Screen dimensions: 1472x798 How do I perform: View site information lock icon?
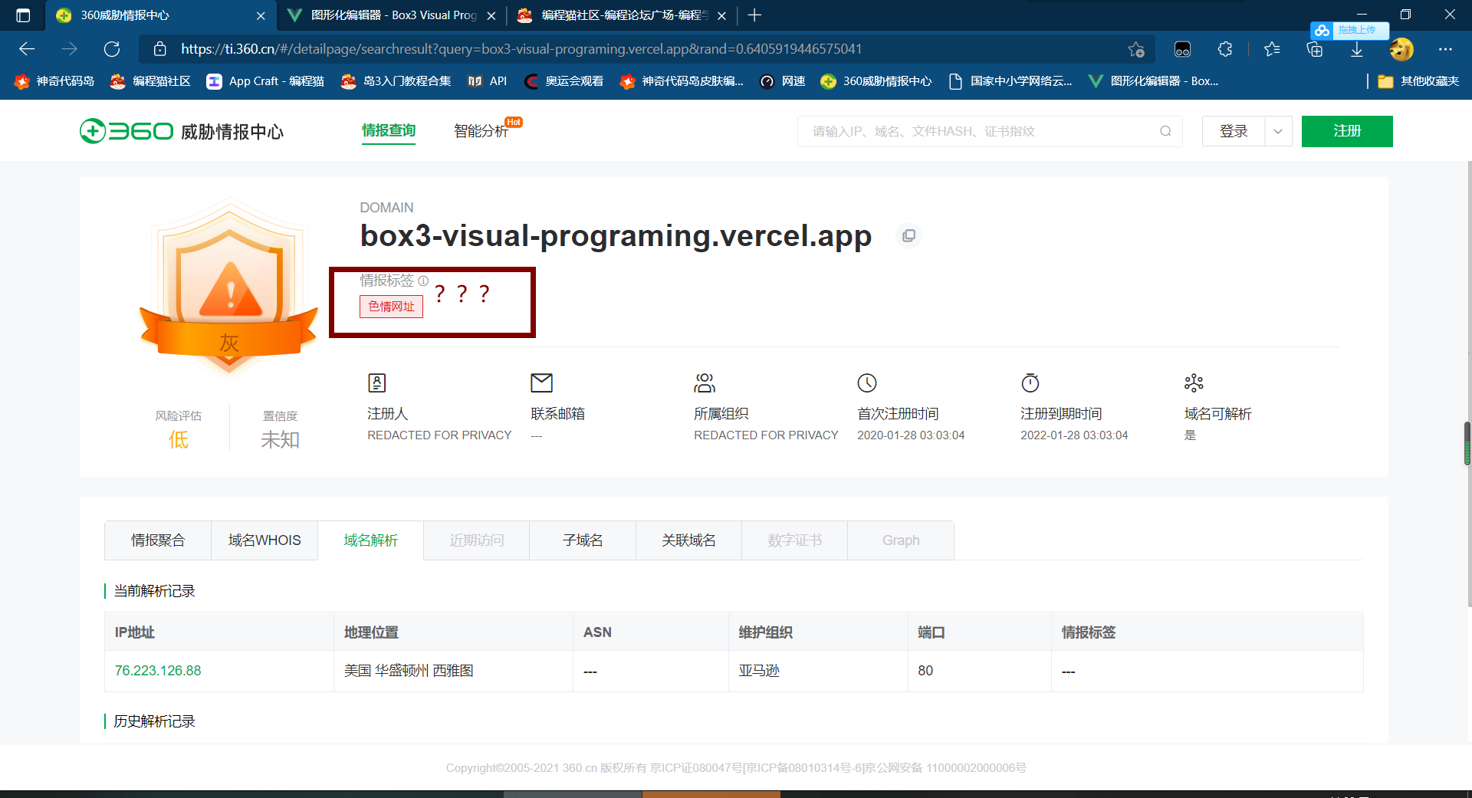click(x=159, y=49)
